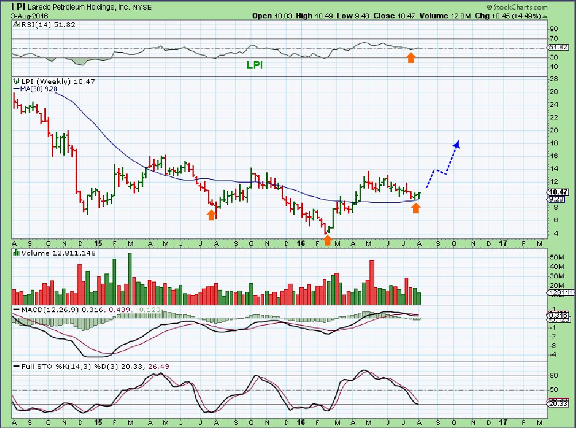The image size is (576, 428).
Task: Click the up triangle after the Chg value
Action: (545, 17)
